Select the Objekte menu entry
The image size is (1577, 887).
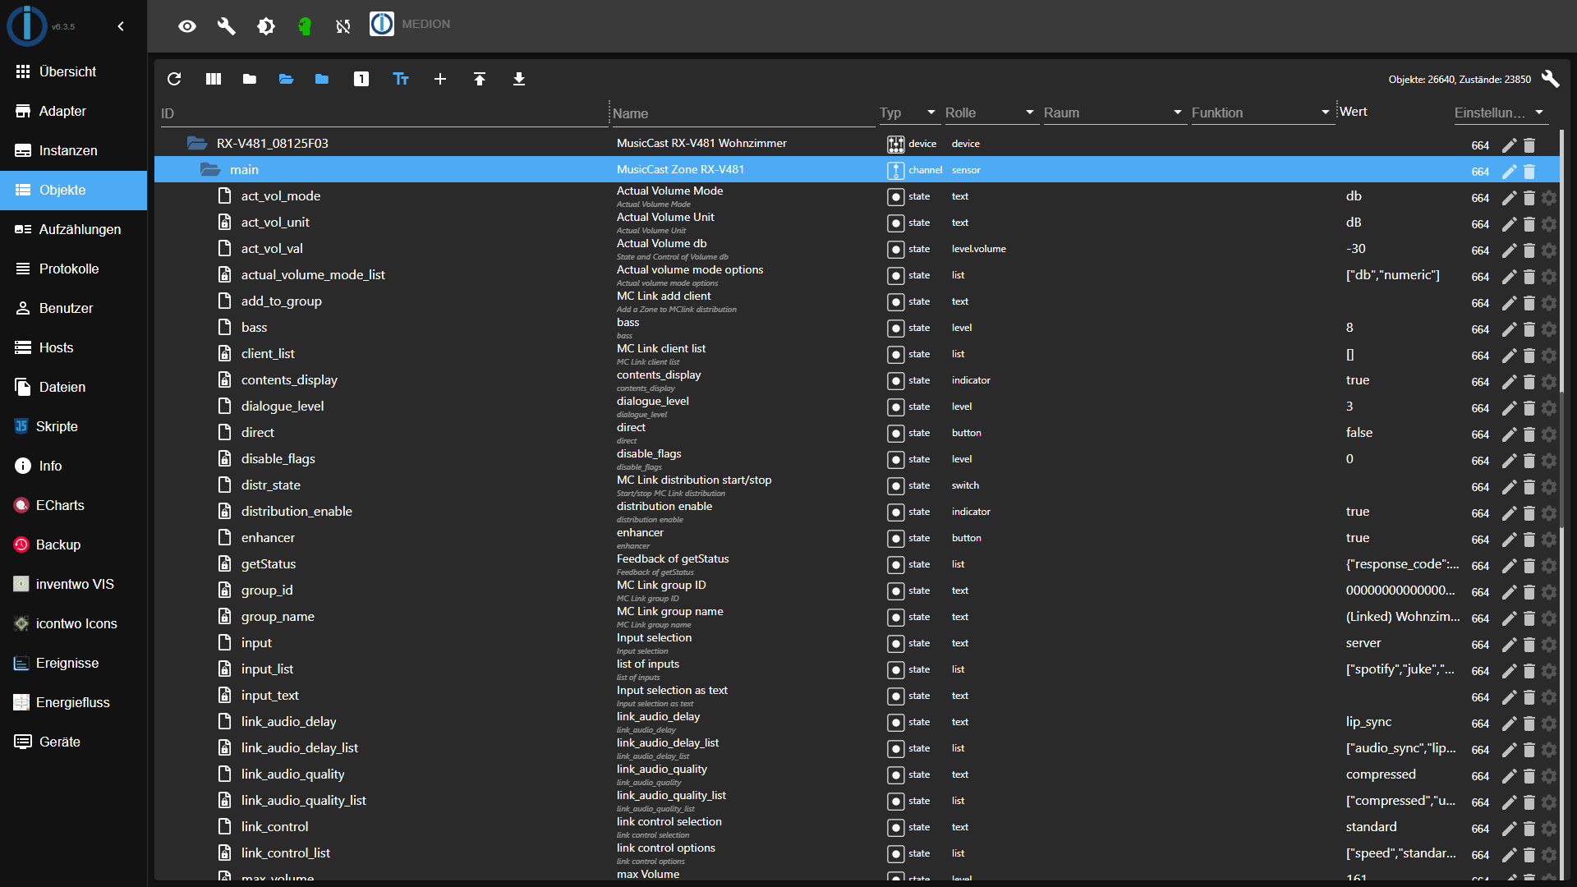coord(74,190)
